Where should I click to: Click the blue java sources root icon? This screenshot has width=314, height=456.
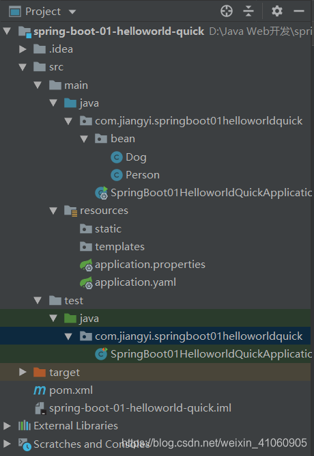pyautogui.click(x=70, y=103)
